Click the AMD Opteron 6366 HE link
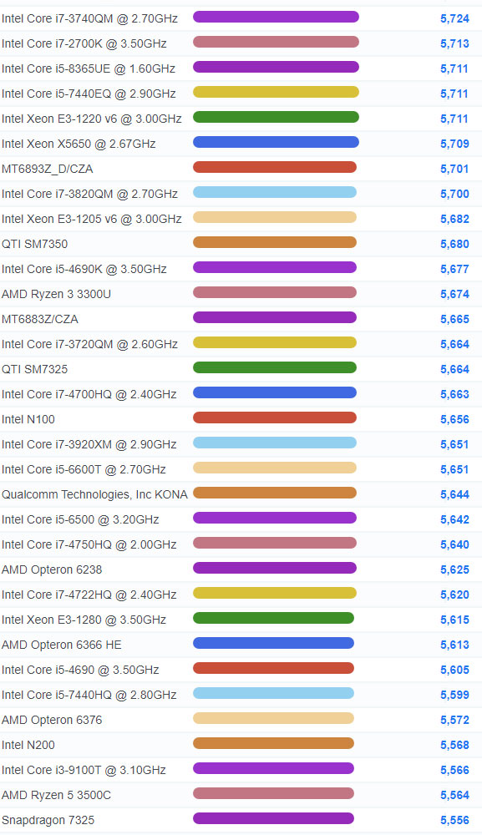This screenshot has height=835, width=482. tap(62, 645)
